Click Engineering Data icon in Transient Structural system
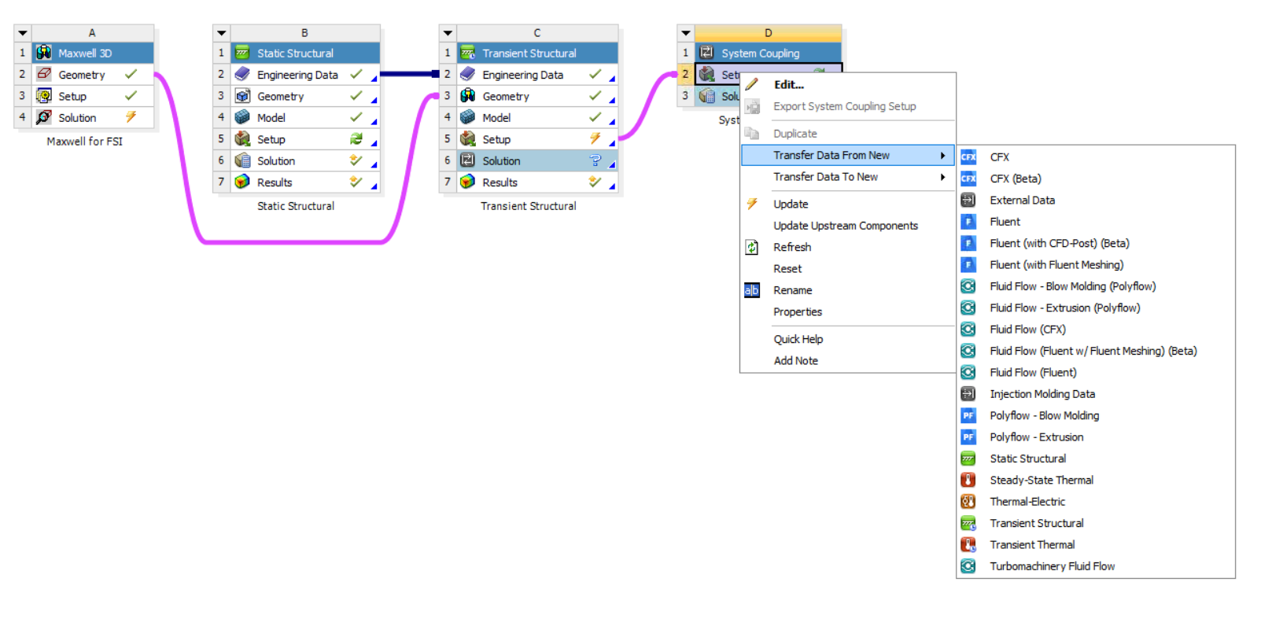Image resolution: width=1283 pixels, height=619 pixels. click(x=467, y=74)
